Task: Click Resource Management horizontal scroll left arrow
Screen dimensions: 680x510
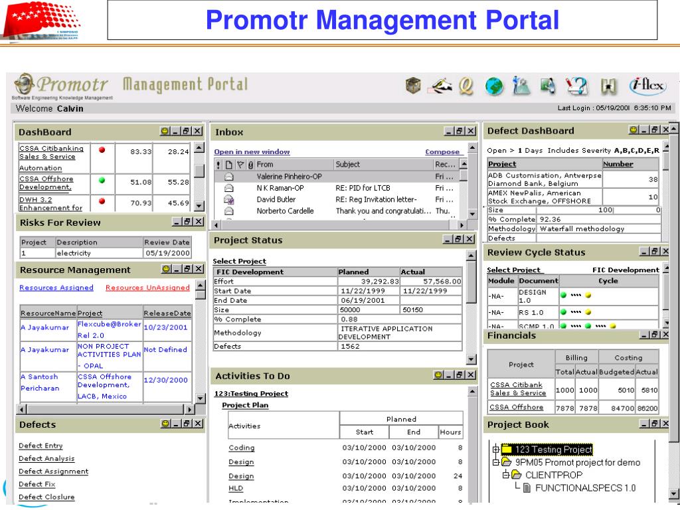Action: point(22,409)
